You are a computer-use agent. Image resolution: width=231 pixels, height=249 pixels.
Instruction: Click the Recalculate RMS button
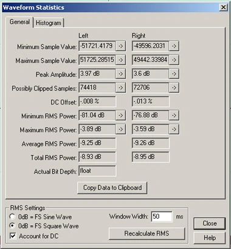coord(147,233)
